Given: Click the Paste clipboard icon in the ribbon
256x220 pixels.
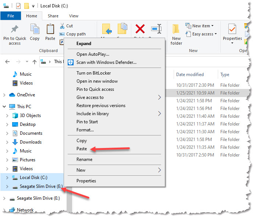Looking at the screenshot, I should (50, 30).
